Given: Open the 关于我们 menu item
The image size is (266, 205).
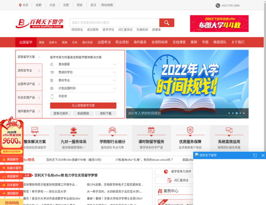Looking at the screenshot, I should [238, 42].
